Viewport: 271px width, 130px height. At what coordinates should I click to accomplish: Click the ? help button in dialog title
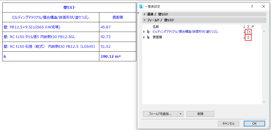252,7
